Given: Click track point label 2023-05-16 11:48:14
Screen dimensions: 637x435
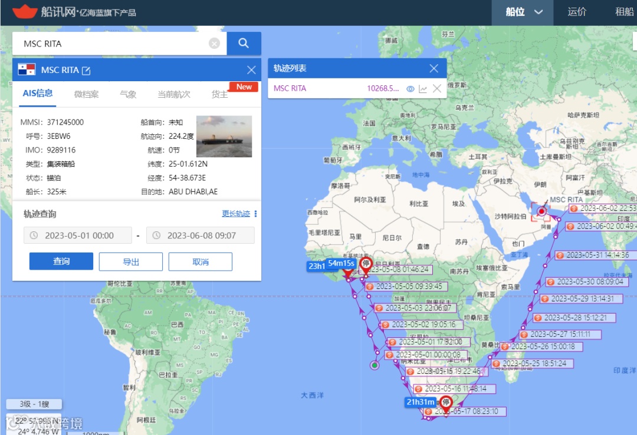Looking at the screenshot, I should (455, 388).
